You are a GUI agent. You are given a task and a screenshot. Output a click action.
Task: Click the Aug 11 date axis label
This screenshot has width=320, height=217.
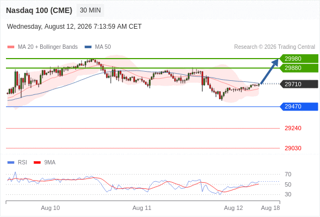click(x=142, y=208)
